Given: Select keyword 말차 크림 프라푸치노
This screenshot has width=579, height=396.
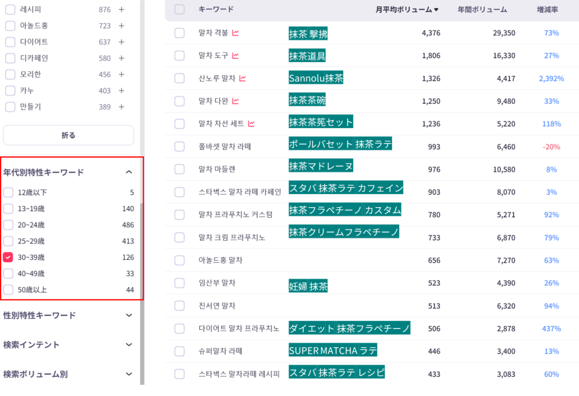Looking at the screenshot, I should [x=232, y=238].
